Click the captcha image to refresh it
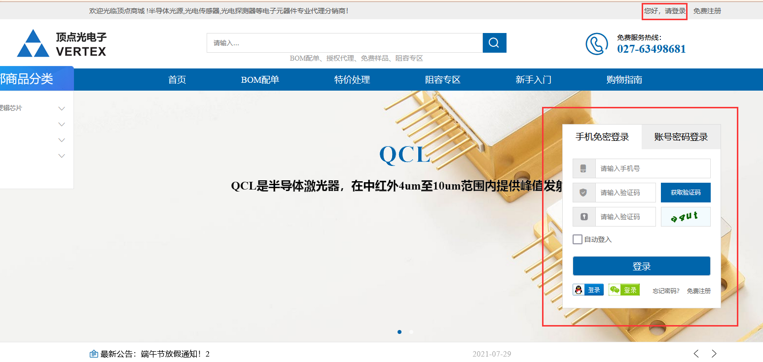 click(x=686, y=216)
